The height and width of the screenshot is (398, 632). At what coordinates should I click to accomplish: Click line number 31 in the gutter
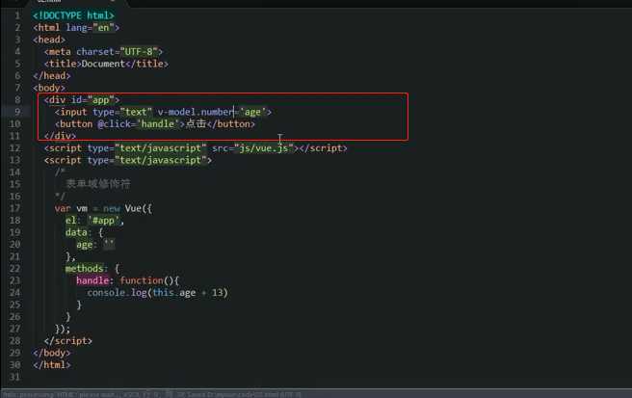pos(14,377)
